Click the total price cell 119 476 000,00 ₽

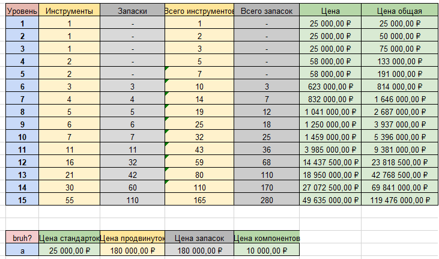pyautogui.click(x=399, y=200)
